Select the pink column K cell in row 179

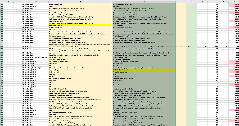click(x=234, y=5)
